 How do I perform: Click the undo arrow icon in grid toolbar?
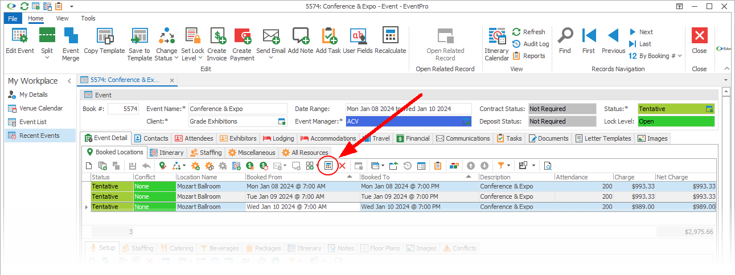click(146, 166)
